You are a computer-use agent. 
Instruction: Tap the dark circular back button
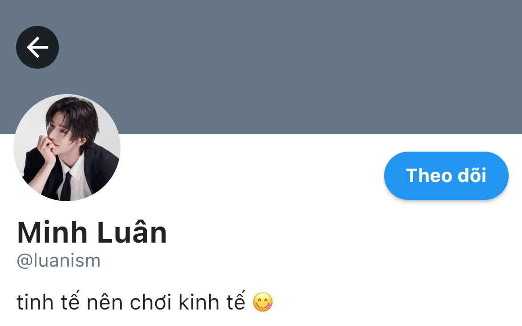pos(37,47)
